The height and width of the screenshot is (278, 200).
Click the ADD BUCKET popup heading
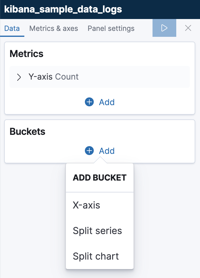click(100, 178)
